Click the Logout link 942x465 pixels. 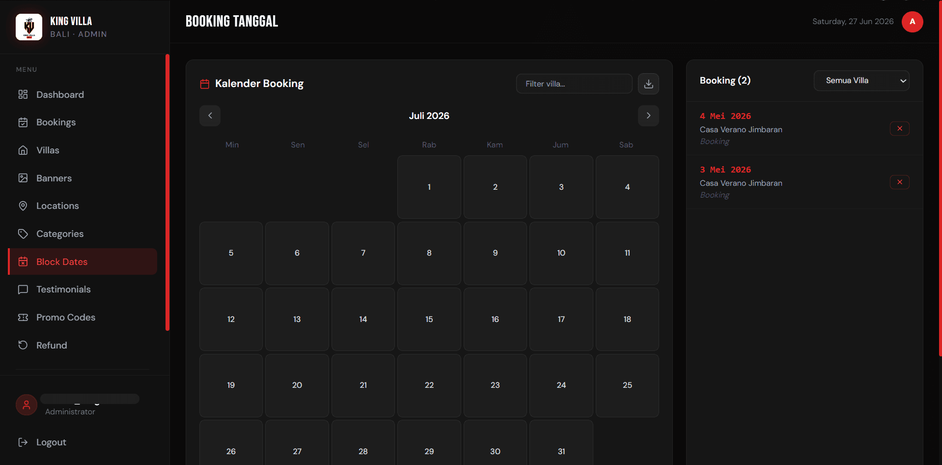pyautogui.click(x=51, y=442)
